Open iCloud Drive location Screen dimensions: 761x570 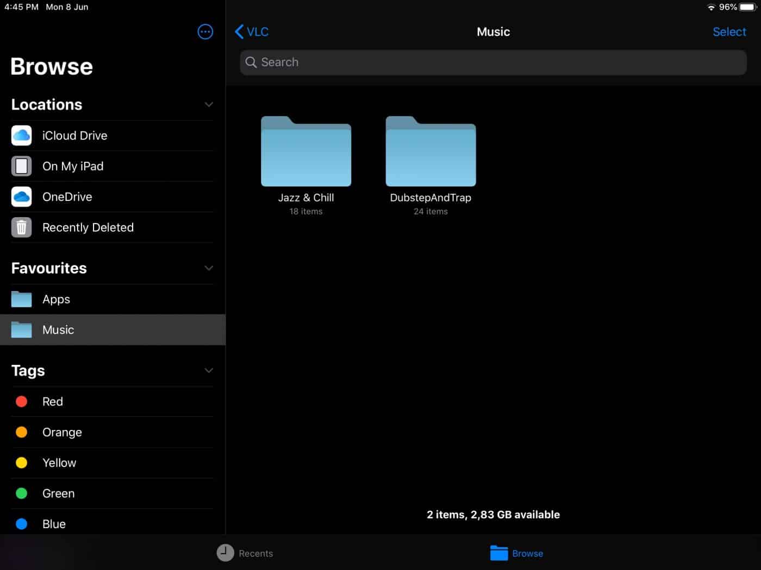coord(74,136)
